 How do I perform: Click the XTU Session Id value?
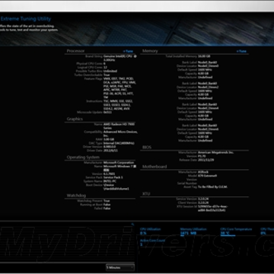pyautogui.click(x=213, y=209)
